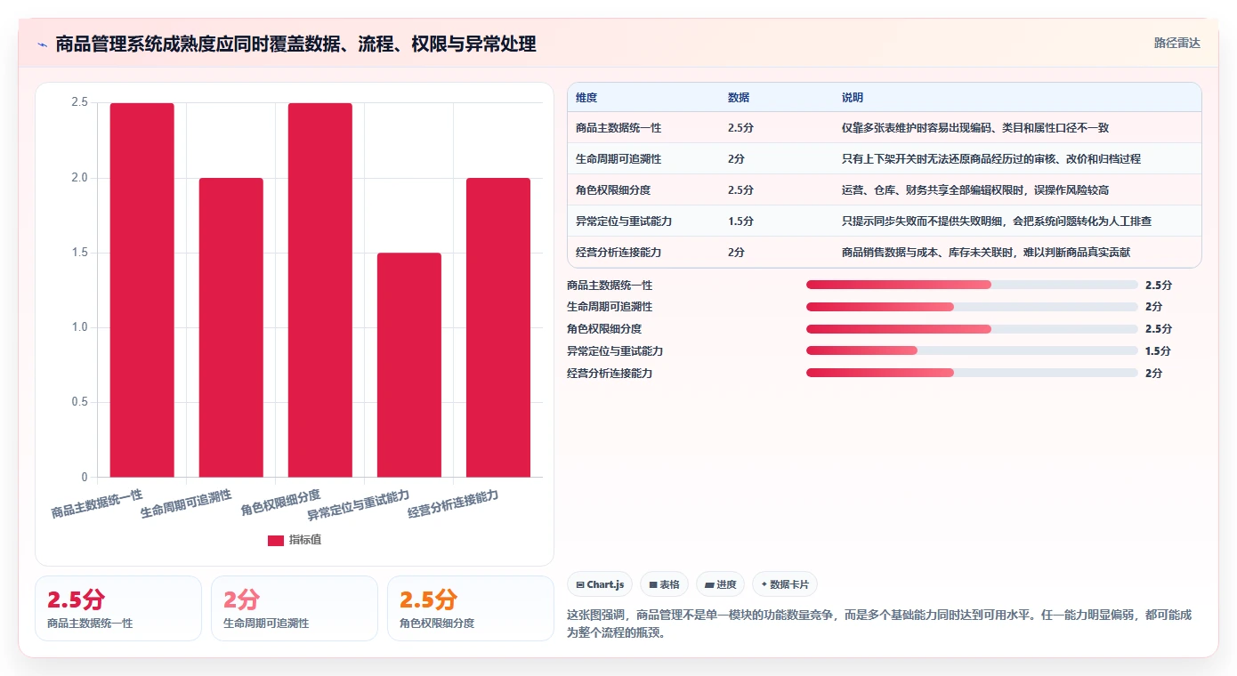This screenshot has width=1237, height=676.
Task: Click the y-axis value 2.5
Action: point(79,103)
